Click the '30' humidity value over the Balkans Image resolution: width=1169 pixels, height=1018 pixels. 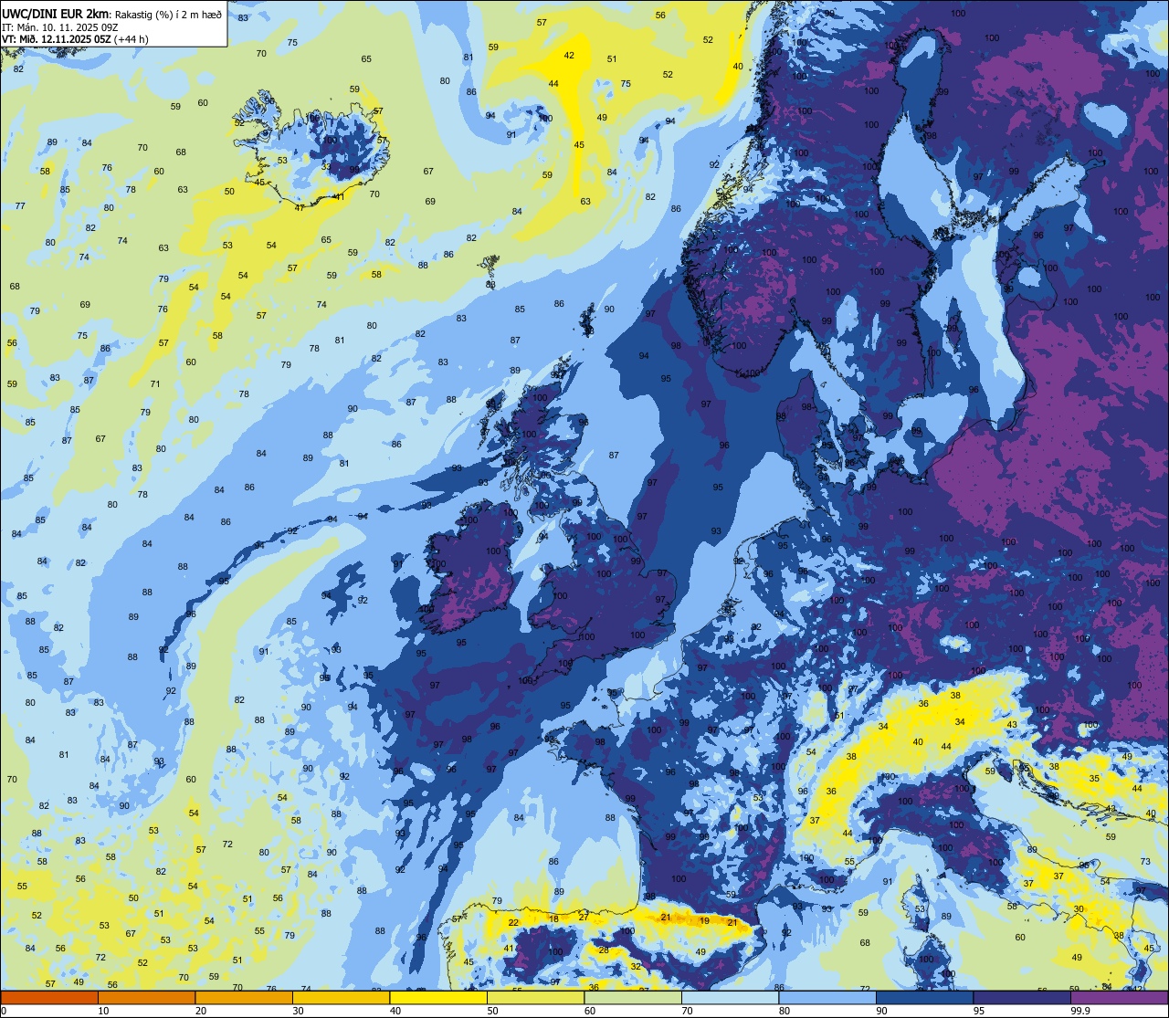pos(1079,909)
